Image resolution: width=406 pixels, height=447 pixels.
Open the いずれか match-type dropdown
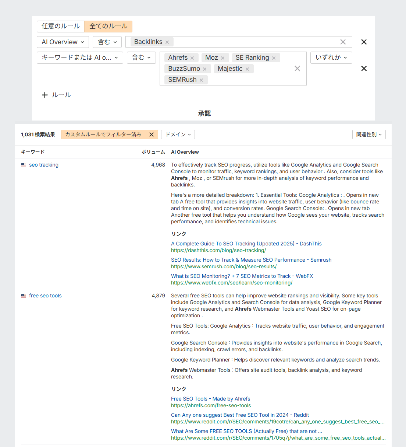pos(331,57)
